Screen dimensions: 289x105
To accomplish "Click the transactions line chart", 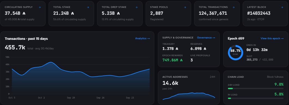I will pyautogui.click(x=81, y=78).
